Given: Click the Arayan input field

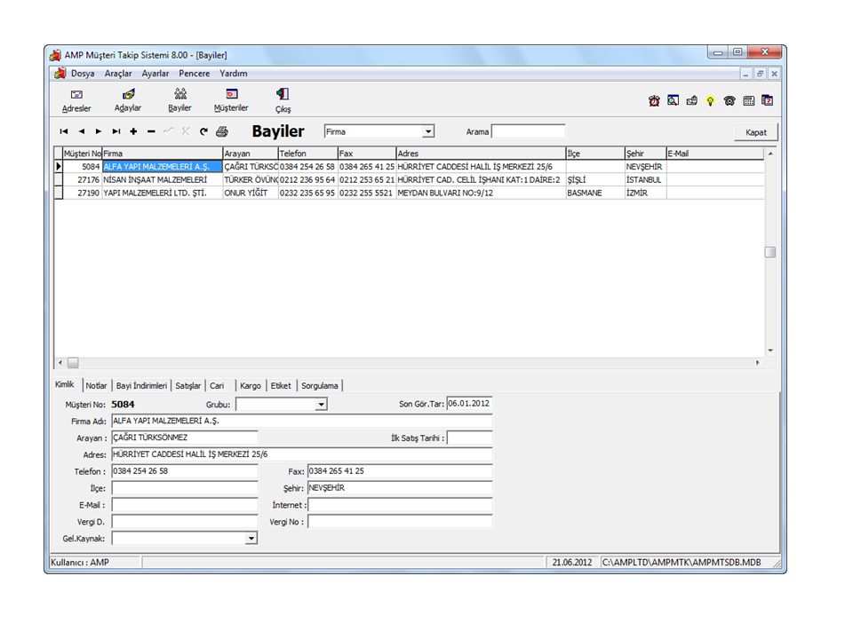Looking at the screenshot, I should (x=185, y=438).
